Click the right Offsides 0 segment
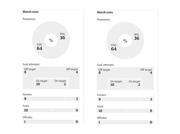 151,122
